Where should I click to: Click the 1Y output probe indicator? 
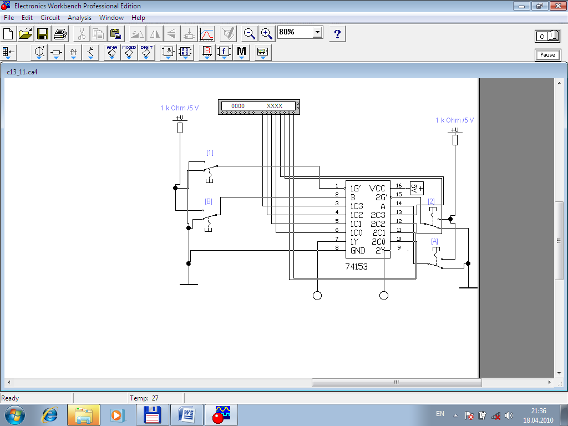point(317,296)
